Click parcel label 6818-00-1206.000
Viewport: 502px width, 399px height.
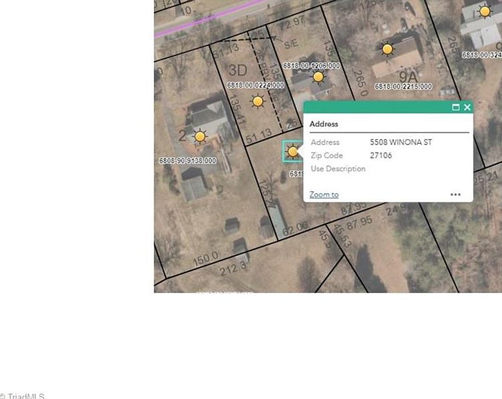click(x=311, y=65)
